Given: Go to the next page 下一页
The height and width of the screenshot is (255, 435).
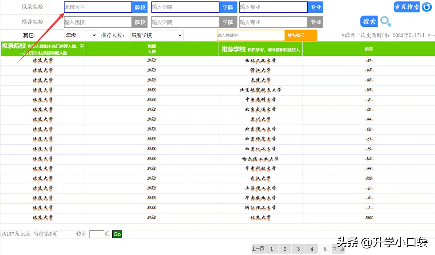Looking at the screenshot, I should [x=339, y=249].
